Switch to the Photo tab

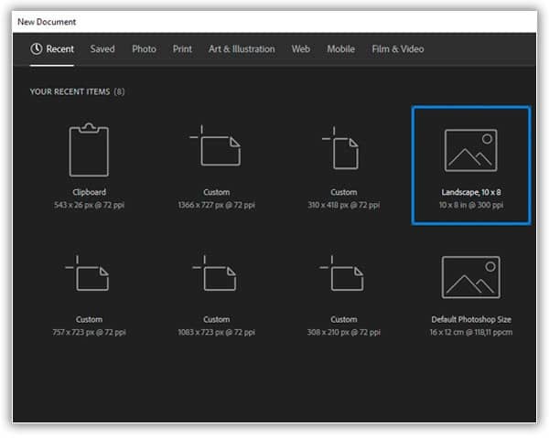click(144, 49)
